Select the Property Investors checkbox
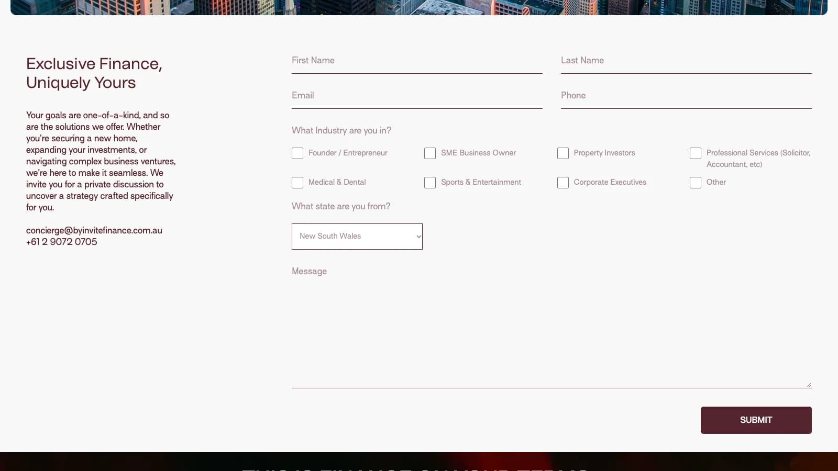The width and height of the screenshot is (838, 471). tap(563, 153)
